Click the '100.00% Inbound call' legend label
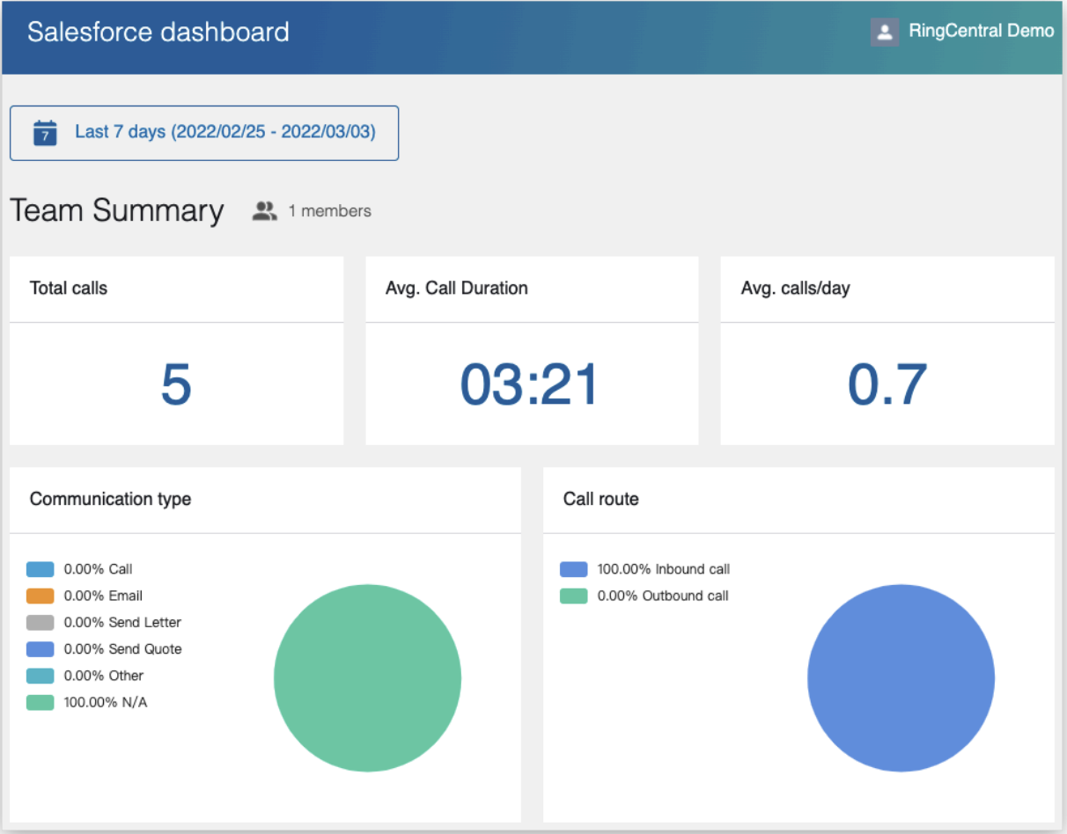Viewport: 1067px width, 834px height. coord(664,569)
